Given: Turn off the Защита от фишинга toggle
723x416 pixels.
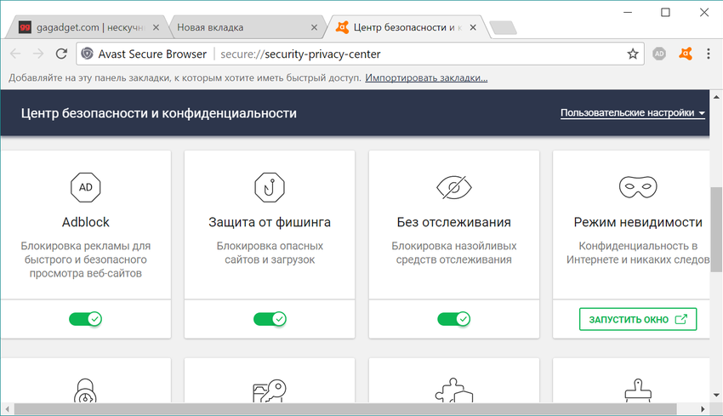Looking at the screenshot, I should (270, 319).
